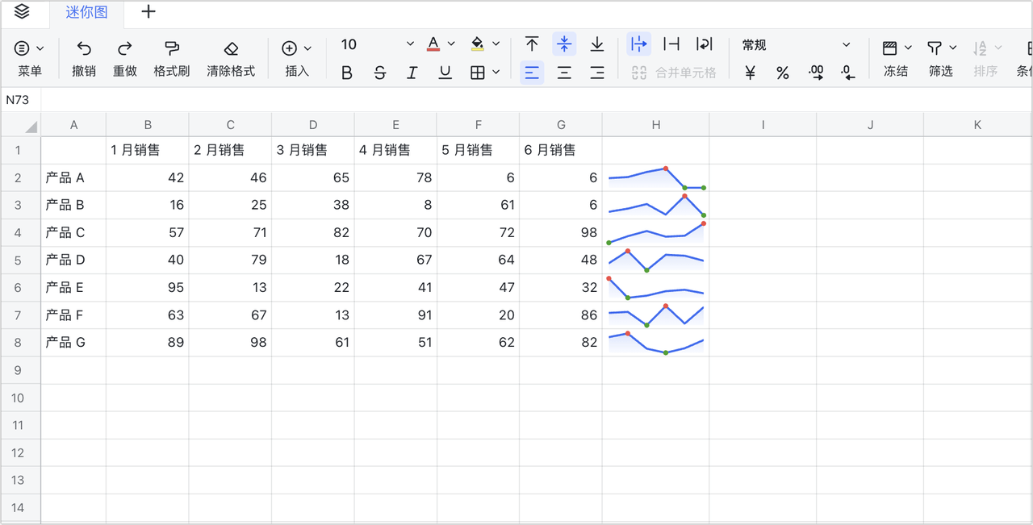The image size is (1033, 525).
Task: Toggle italic formatting
Action: point(412,73)
